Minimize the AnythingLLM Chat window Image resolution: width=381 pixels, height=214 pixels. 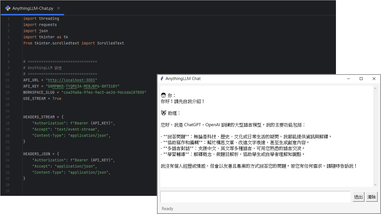(348, 79)
